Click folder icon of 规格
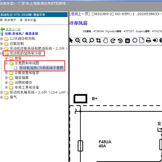Viewport: 162px width, 162px height. point(11,58)
